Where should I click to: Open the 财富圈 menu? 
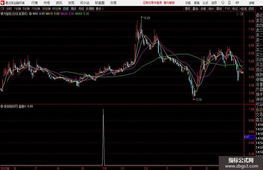coord(100,3)
